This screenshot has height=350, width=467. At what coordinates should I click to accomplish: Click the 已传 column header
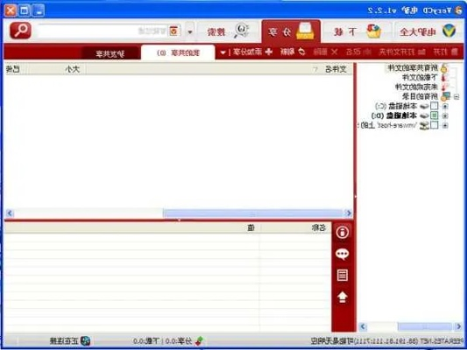coord(15,69)
